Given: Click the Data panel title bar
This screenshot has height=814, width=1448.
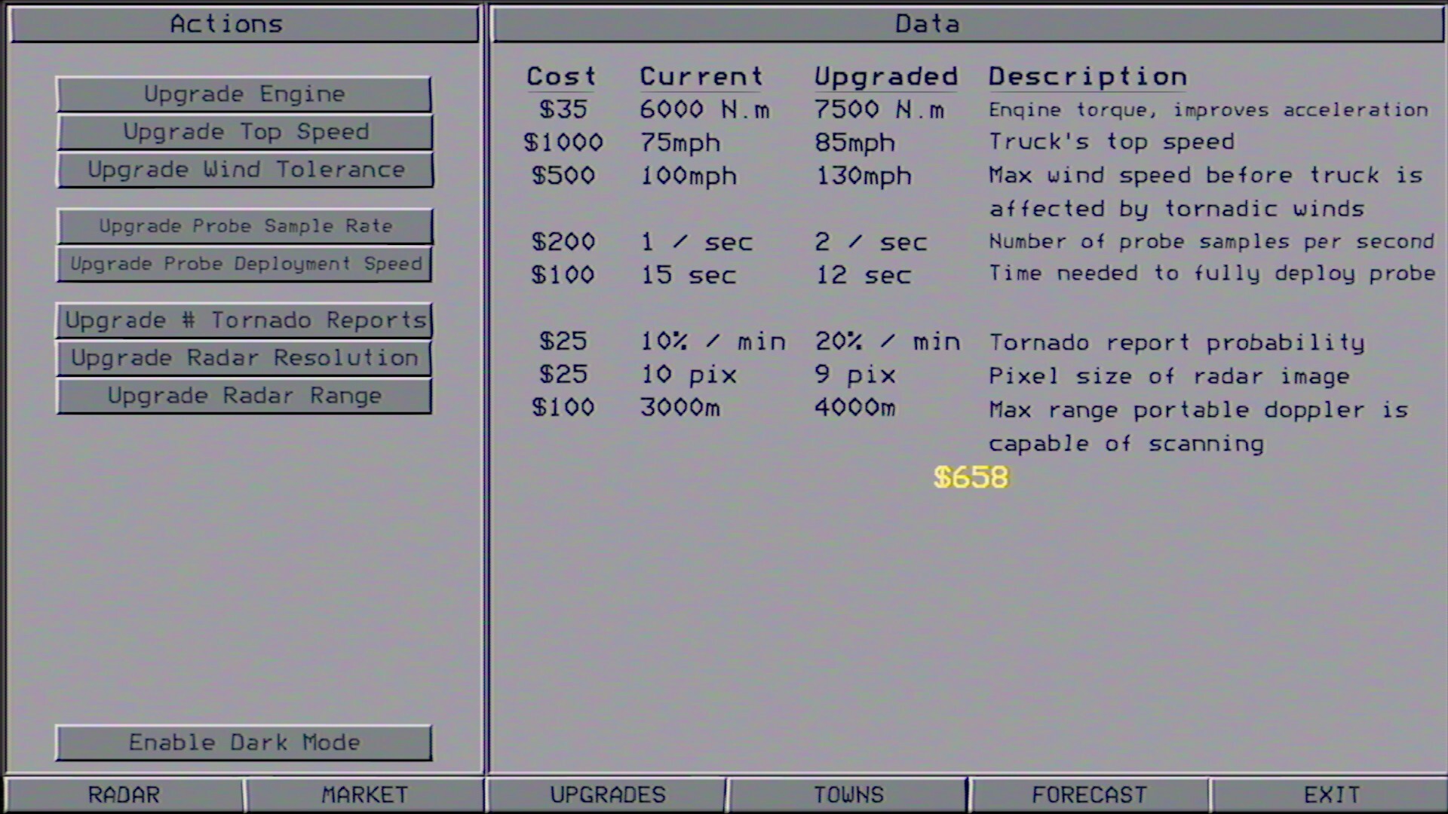Looking at the screenshot, I should click(926, 23).
